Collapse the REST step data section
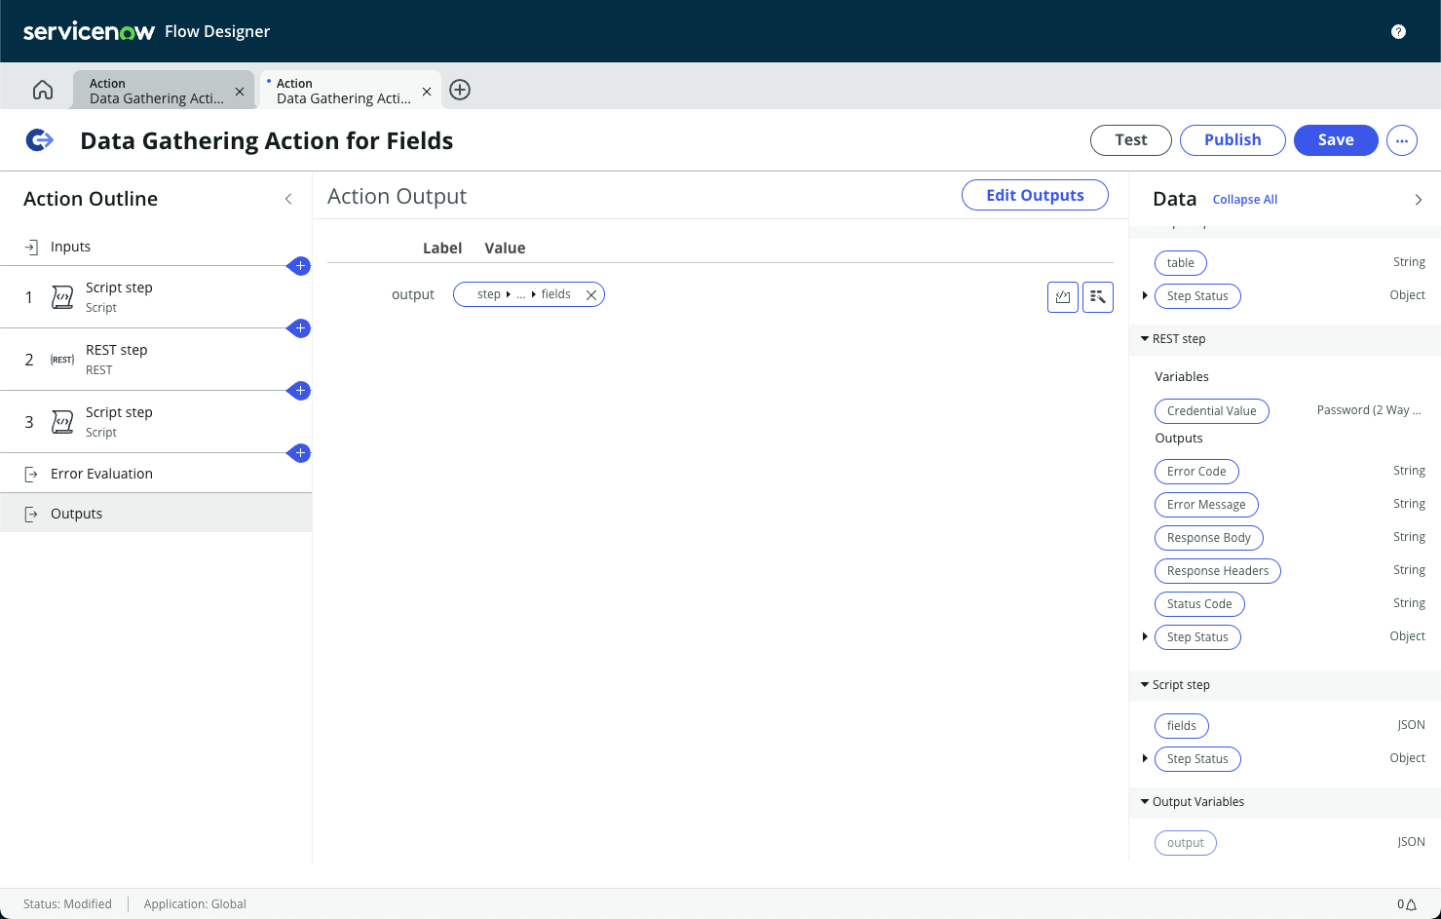 (1145, 339)
